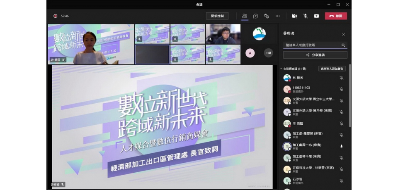Open the reactions icon in toolbar
398x190 pixels.
click(267, 16)
